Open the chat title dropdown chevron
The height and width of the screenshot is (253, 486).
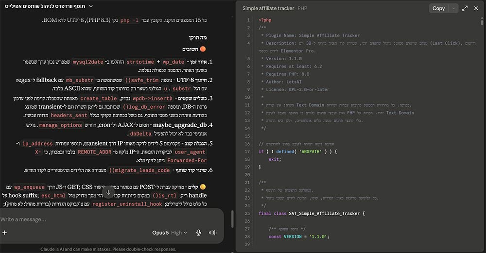coord(90,6)
